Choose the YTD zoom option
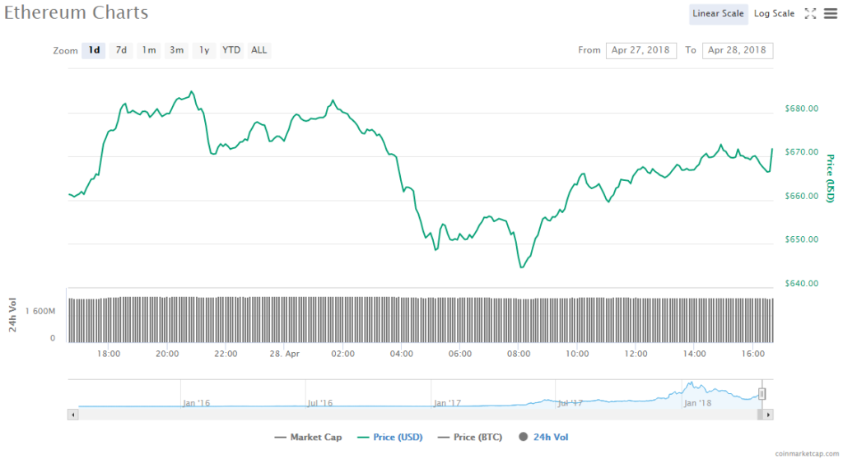Image resolution: width=843 pixels, height=459 pixels. (x=231, y=50)
